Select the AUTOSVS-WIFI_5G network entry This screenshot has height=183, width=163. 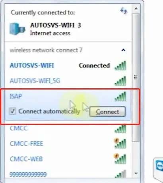click(x=68, y=81)
